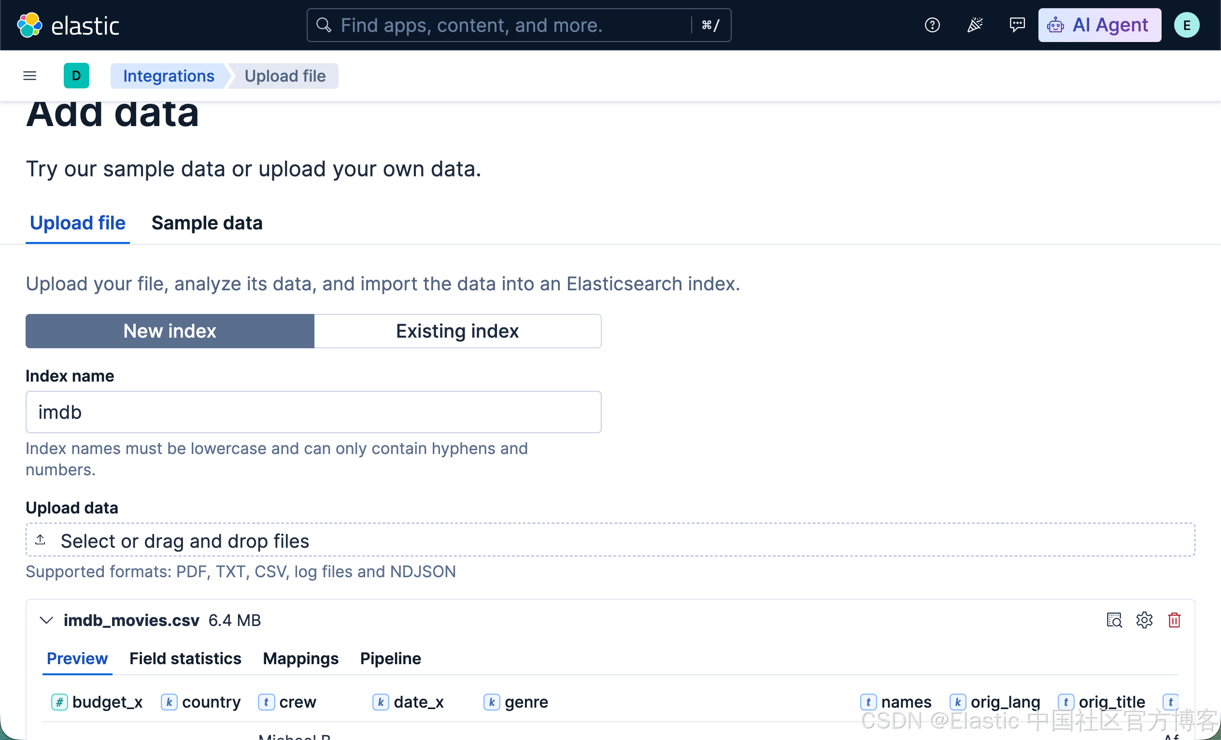Click the text type icon beside crew
1221x740 pixels.
pyautogui.click(x=266, y=702)
